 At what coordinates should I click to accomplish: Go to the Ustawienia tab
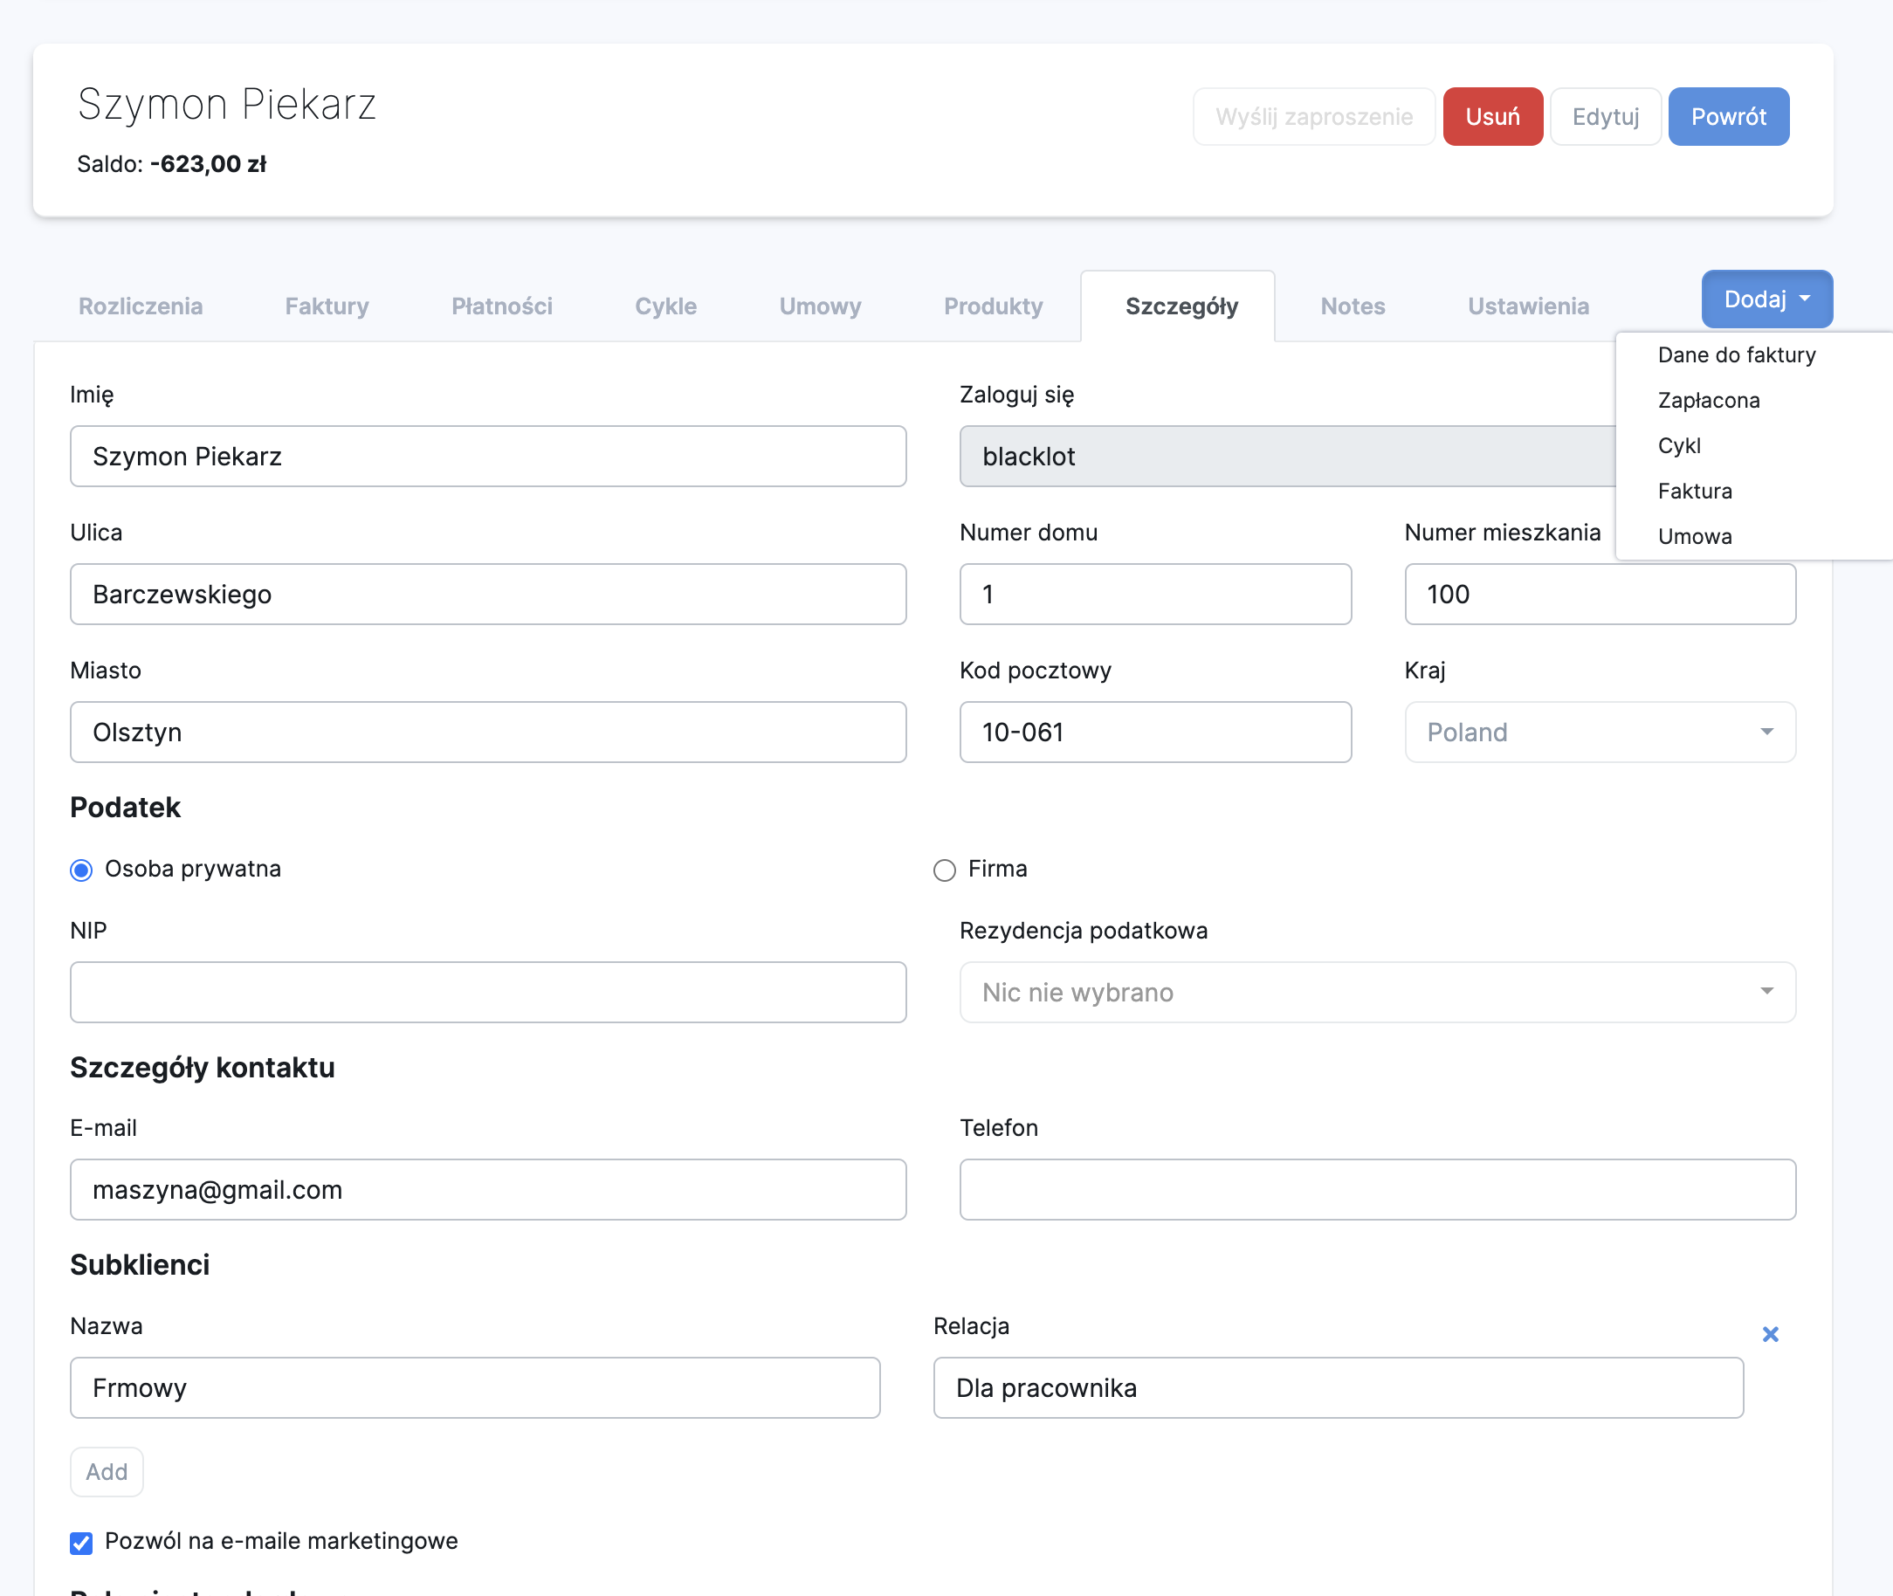pos(1527,306)
